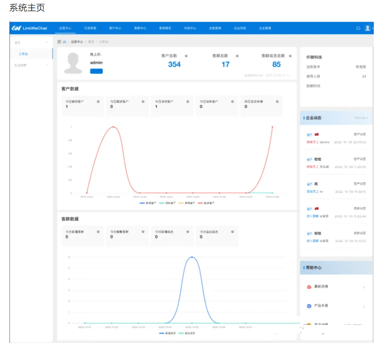Open the user avatar dropdown in header
The image size is (382, 348).
(368, 28)
